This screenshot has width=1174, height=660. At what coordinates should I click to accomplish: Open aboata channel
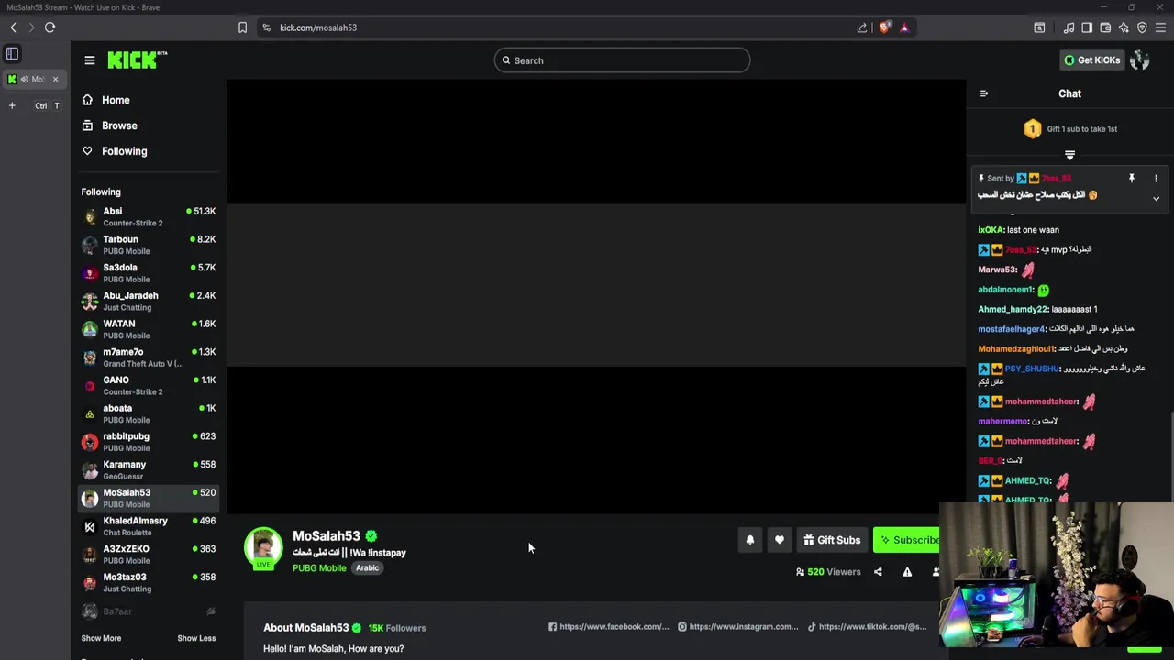tap(149, 413)
